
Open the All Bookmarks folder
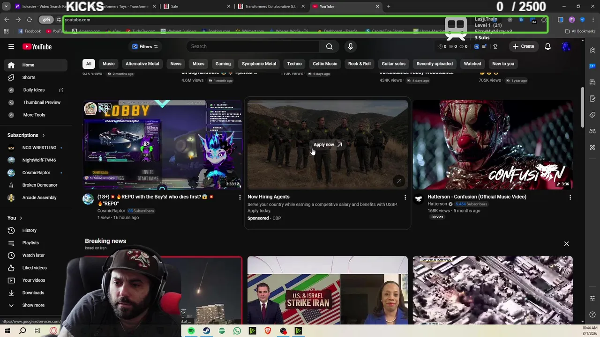point(580,31)
